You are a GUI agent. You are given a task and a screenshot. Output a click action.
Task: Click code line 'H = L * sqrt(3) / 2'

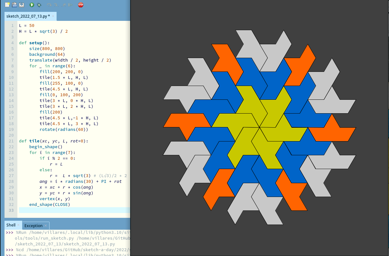coord(43,31)
